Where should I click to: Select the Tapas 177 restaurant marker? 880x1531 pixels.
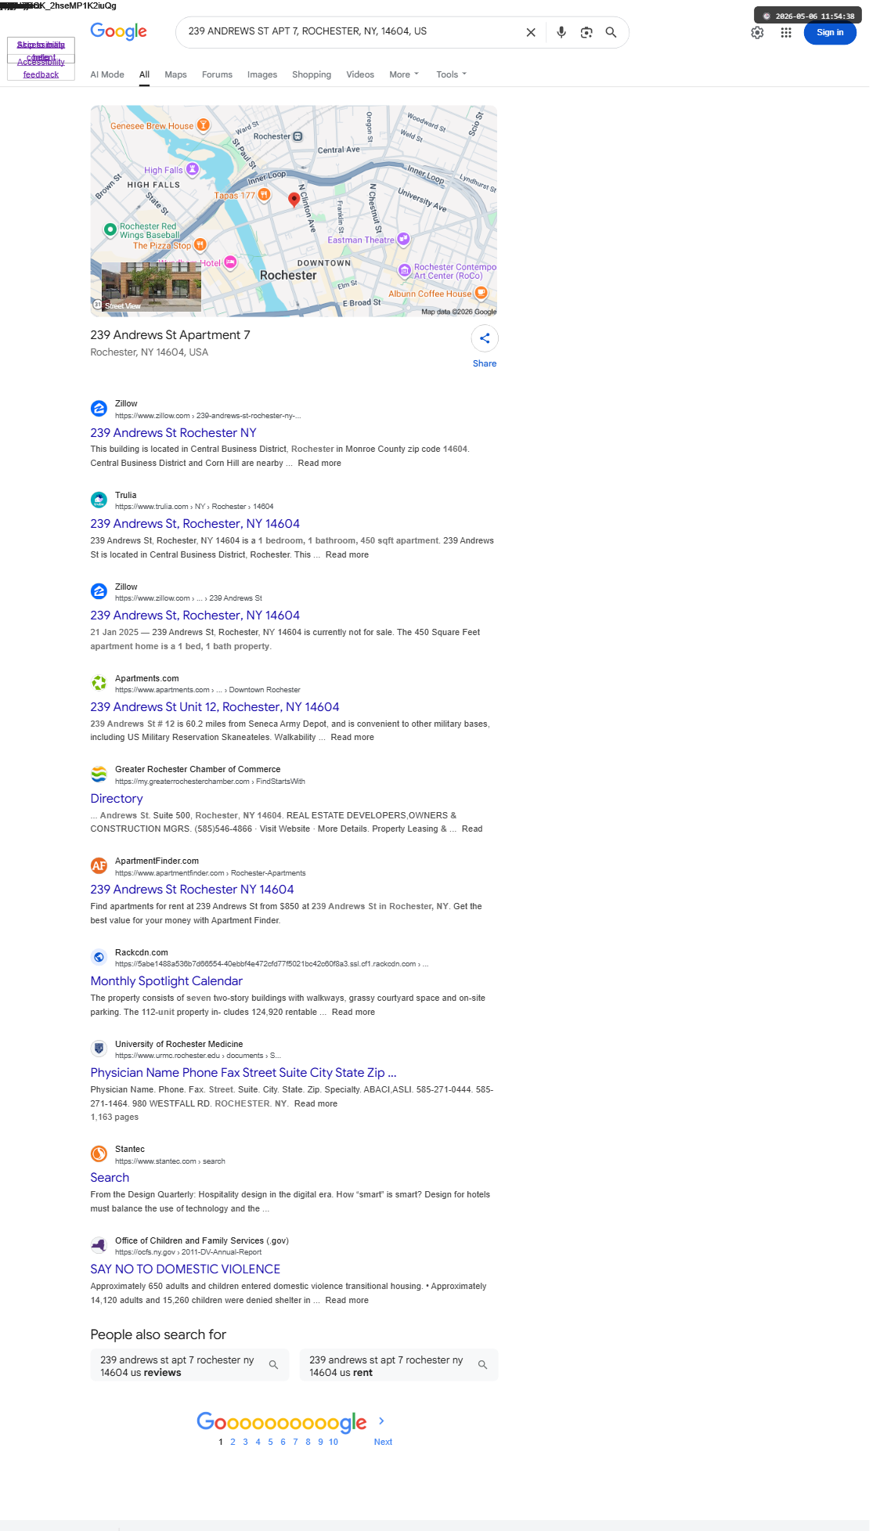point(265,194)
